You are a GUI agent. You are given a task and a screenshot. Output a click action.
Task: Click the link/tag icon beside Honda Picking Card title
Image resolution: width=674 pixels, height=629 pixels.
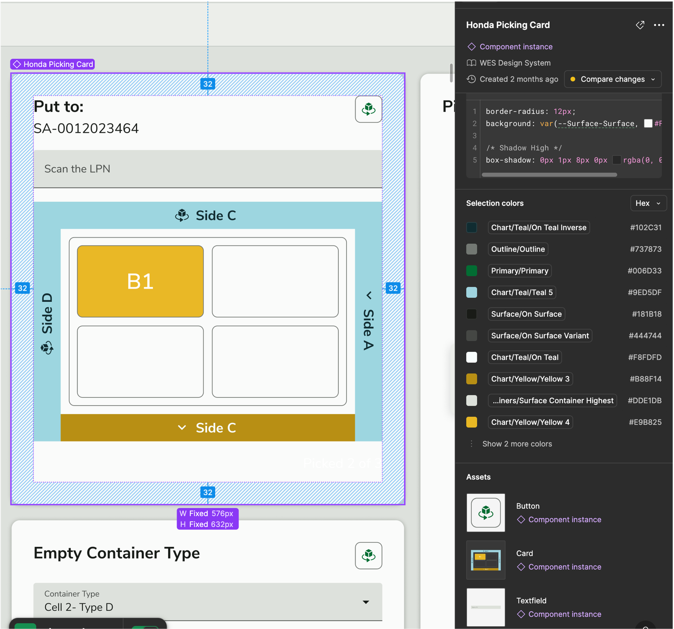[x=640, y=25]
